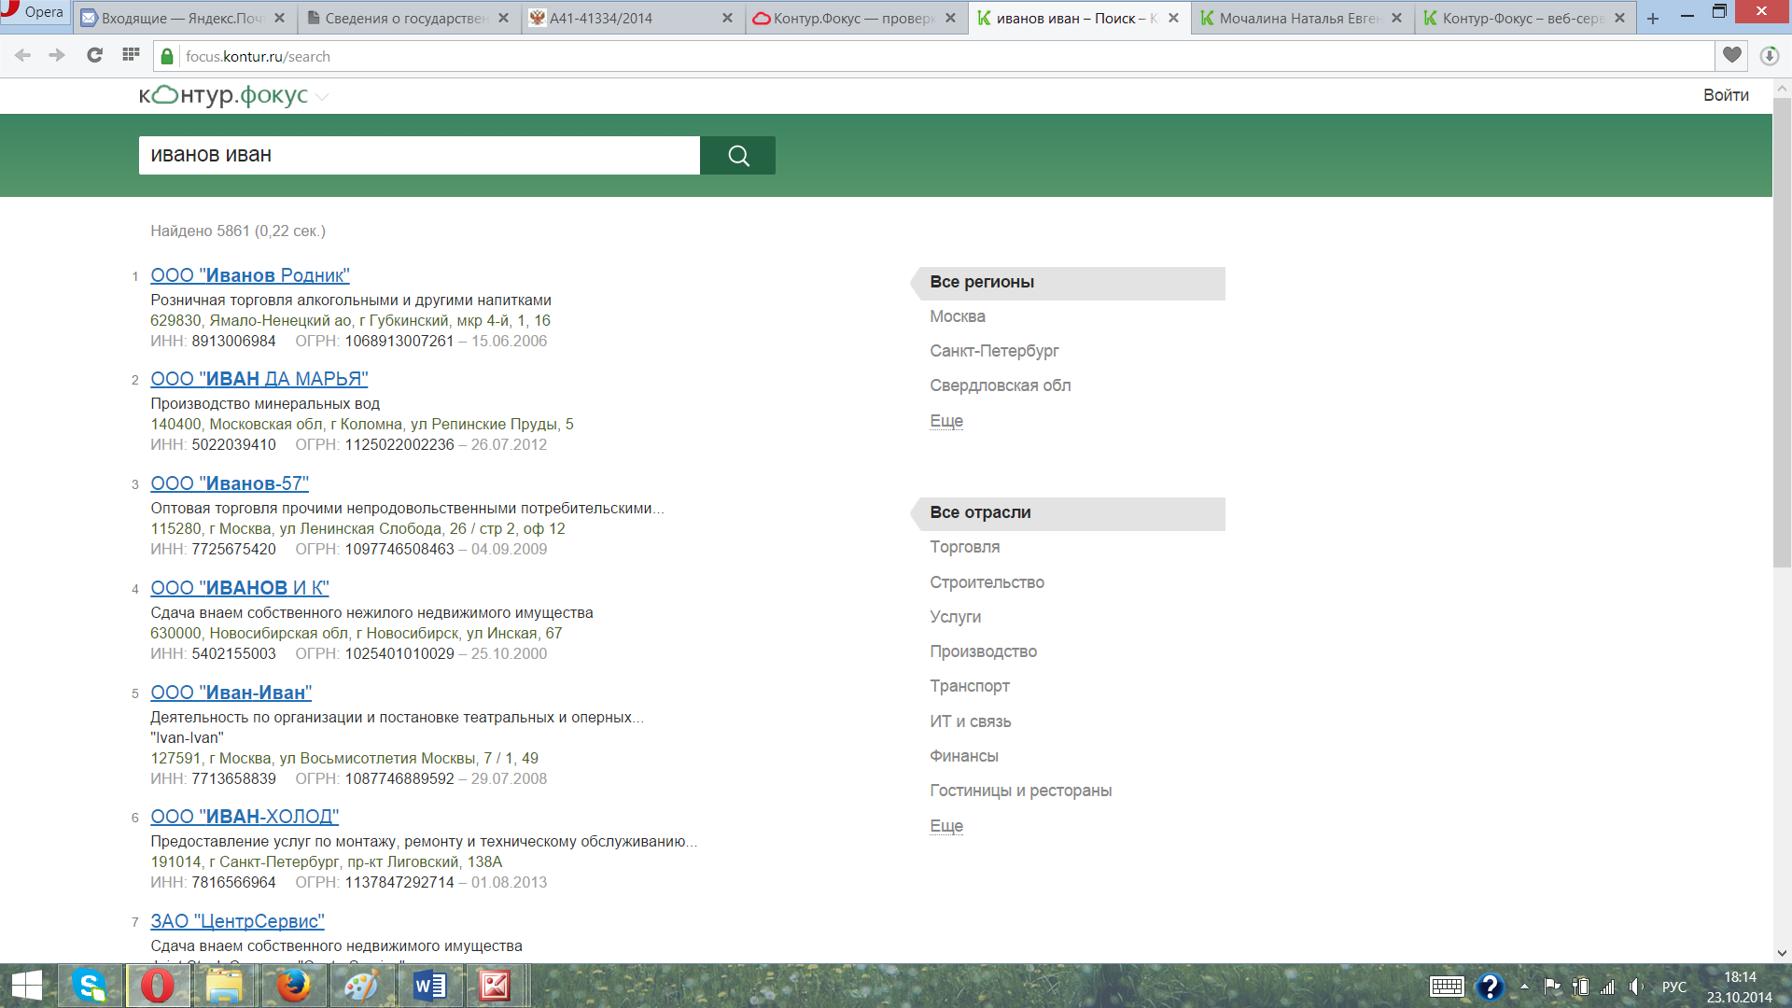Open ООО "ИВАНОВ И К" result
The image size is (1792, 1008).
[x=240, y=588]
